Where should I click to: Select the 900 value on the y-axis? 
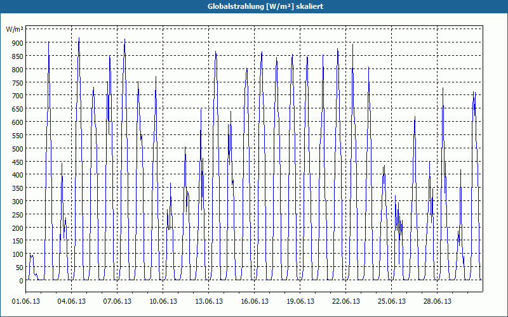pyautogui.click(x=18, y=43)
